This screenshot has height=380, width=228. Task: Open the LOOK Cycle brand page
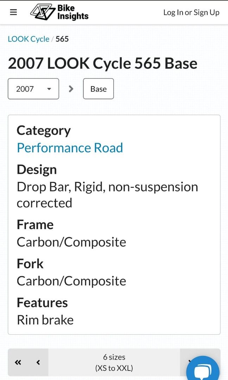(x=28, y=39)
